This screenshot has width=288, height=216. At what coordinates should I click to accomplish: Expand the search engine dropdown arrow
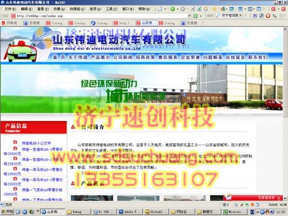coord(241,16)
